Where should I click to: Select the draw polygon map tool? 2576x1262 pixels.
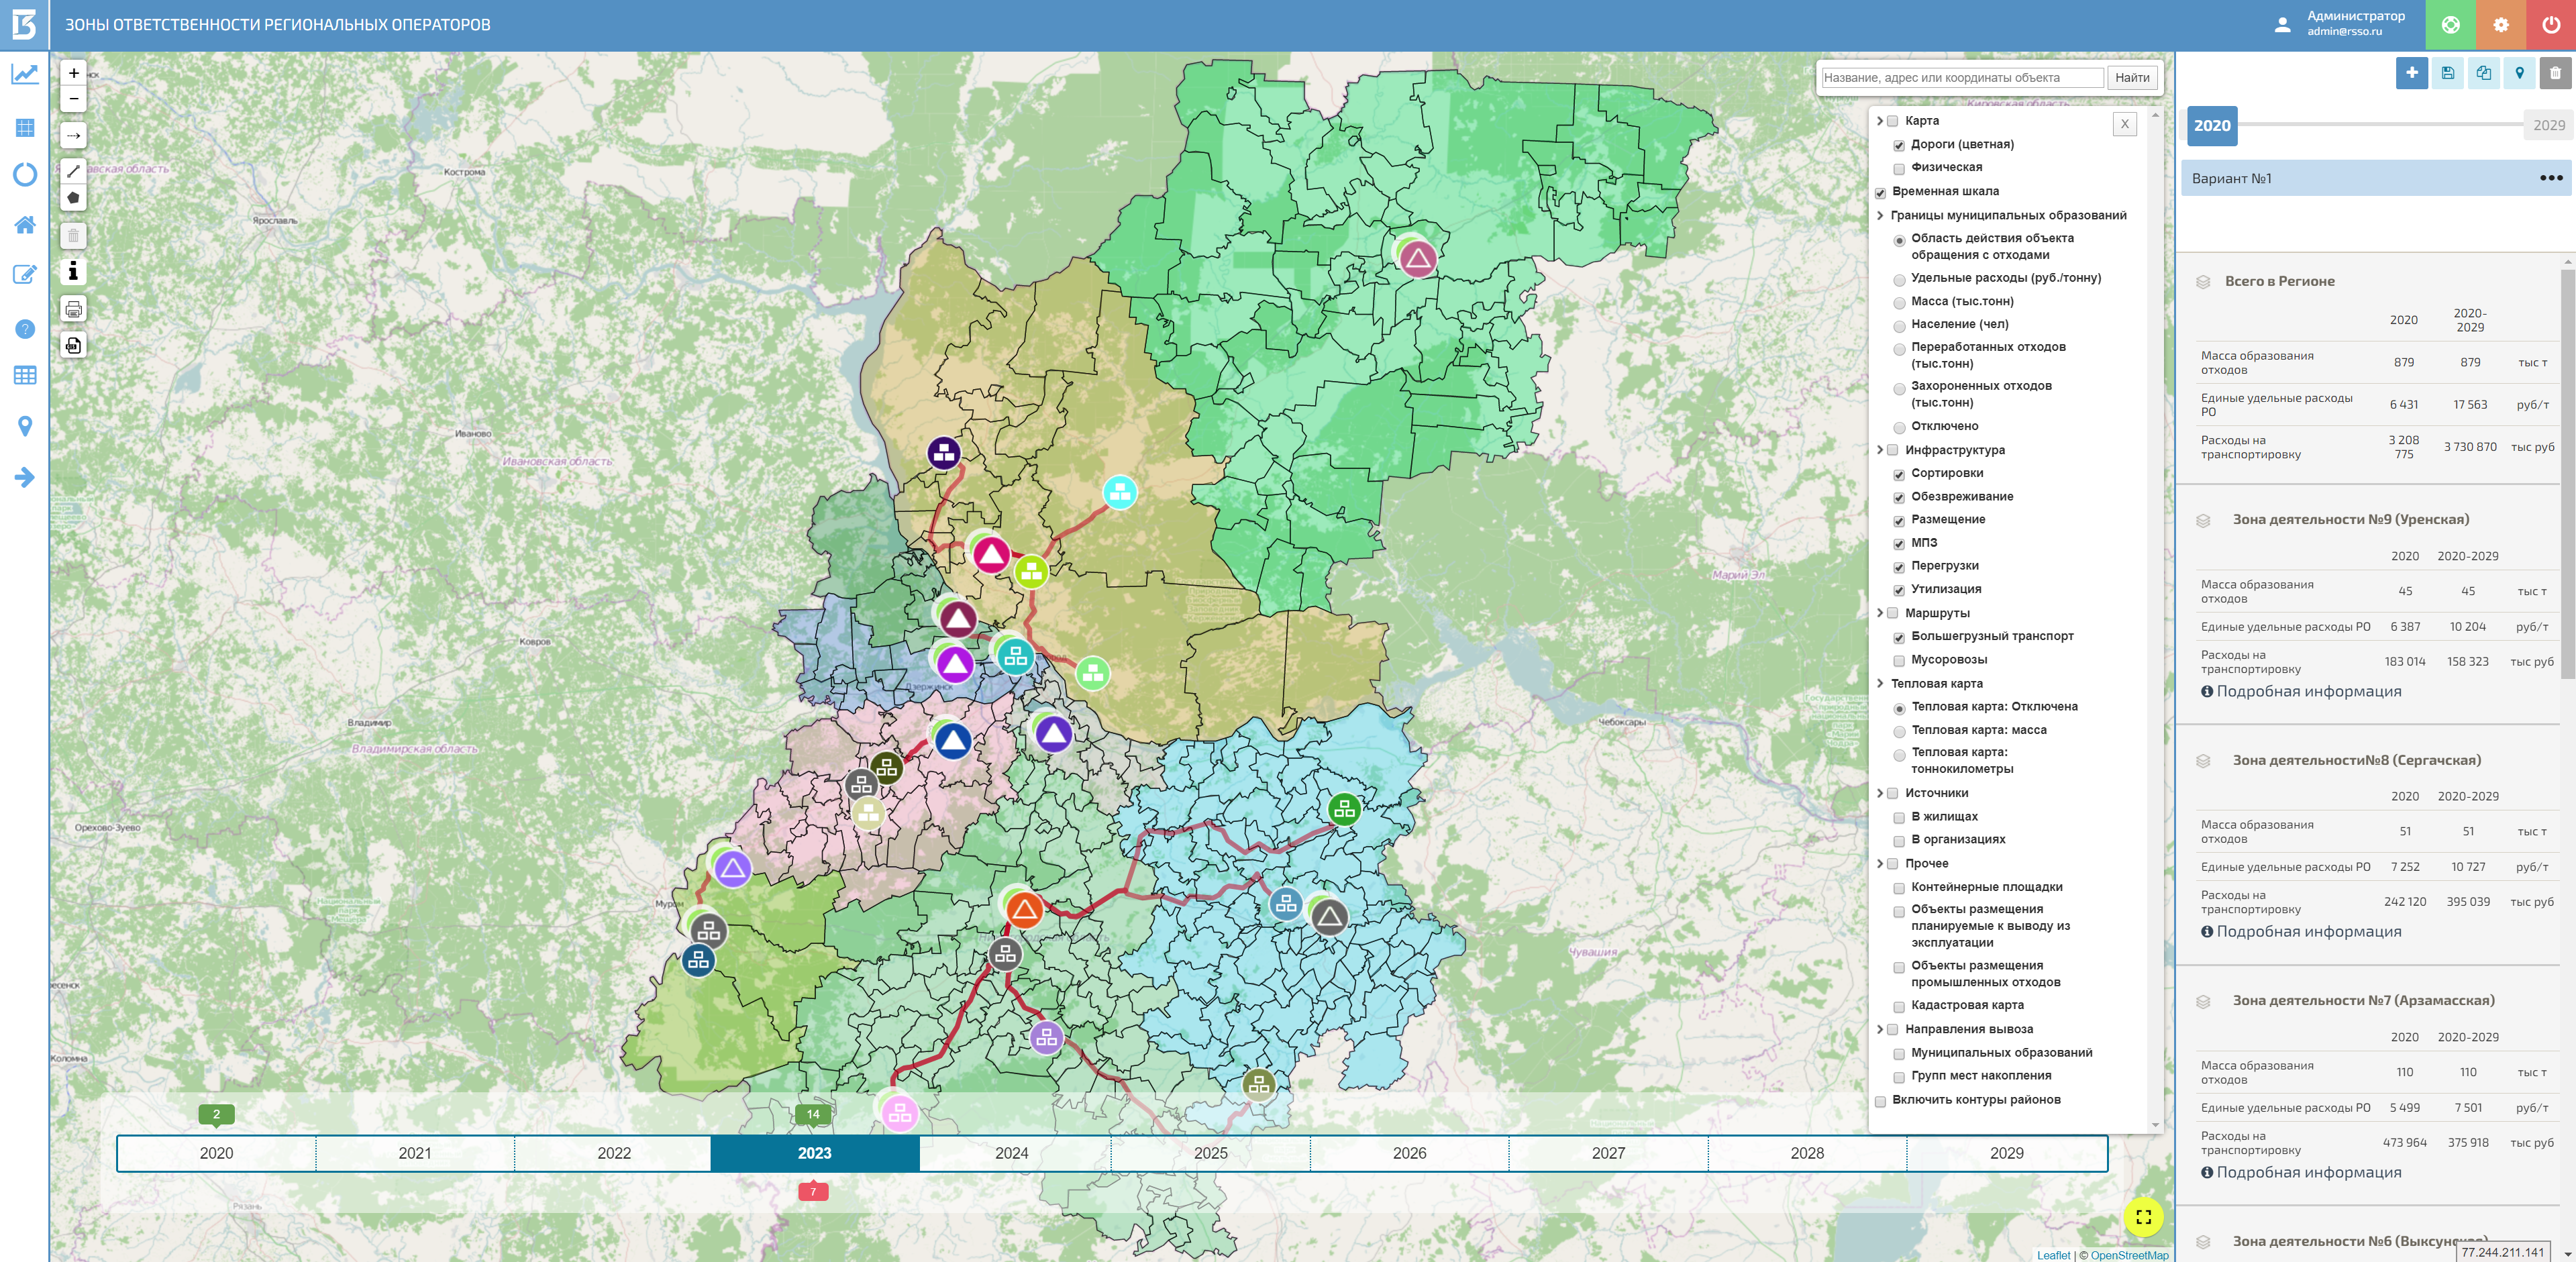pyautogui.click(x=73, y=198)
